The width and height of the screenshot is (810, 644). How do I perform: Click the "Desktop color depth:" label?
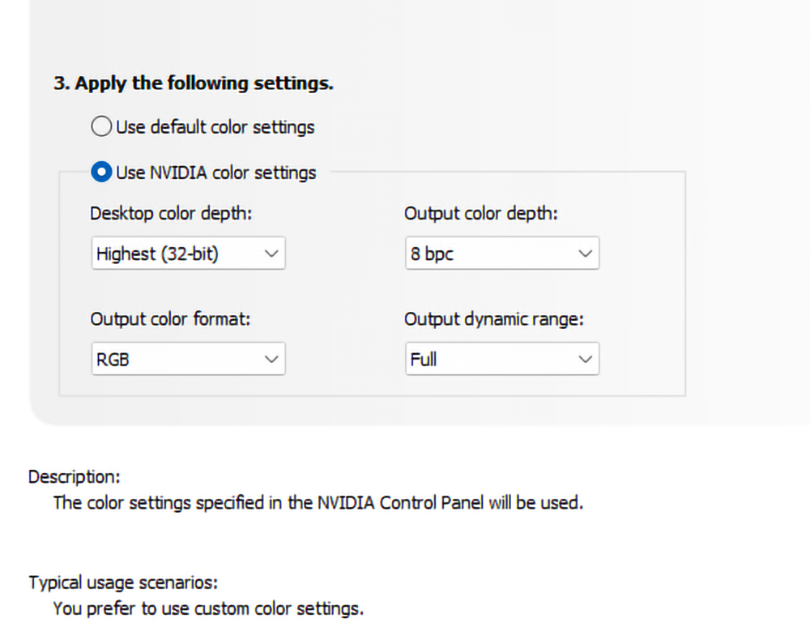(171, 213)
